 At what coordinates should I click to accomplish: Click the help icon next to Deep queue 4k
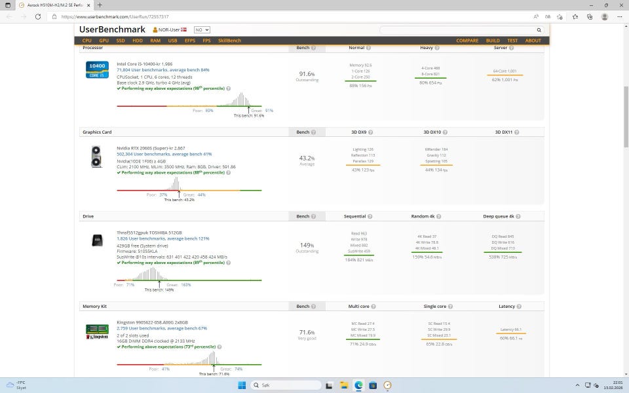(518, 217)
